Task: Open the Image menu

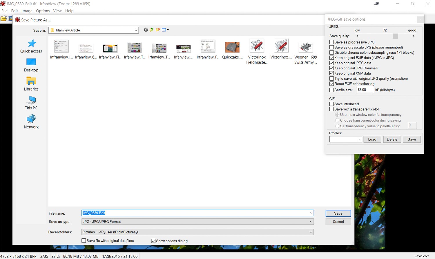Action: [27, 11]
